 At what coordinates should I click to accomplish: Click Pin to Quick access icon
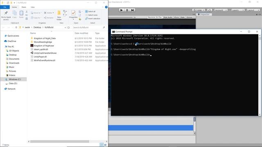pos(6,13)
